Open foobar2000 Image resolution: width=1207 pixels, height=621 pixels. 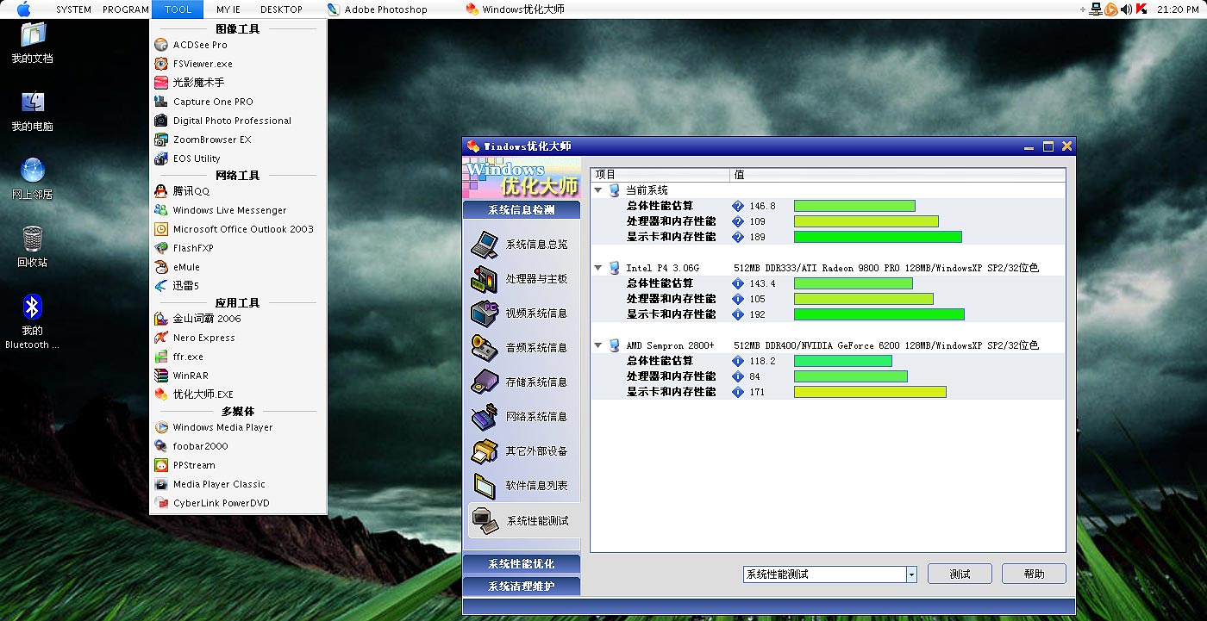tap(238, 446)
